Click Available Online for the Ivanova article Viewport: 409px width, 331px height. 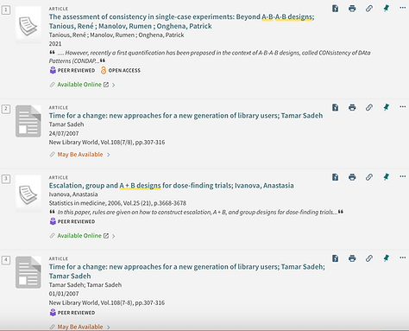tap(79, 236)
